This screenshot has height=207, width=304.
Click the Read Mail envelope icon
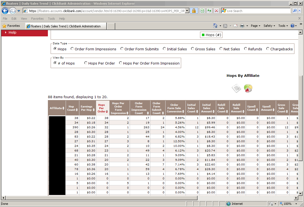[x=236, y=26]
